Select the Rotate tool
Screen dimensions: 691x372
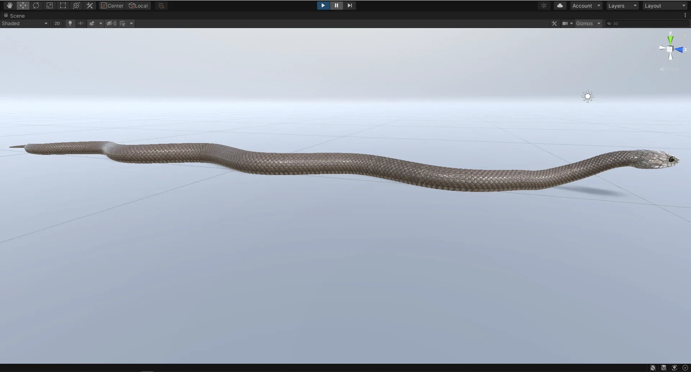coord(36,5)
